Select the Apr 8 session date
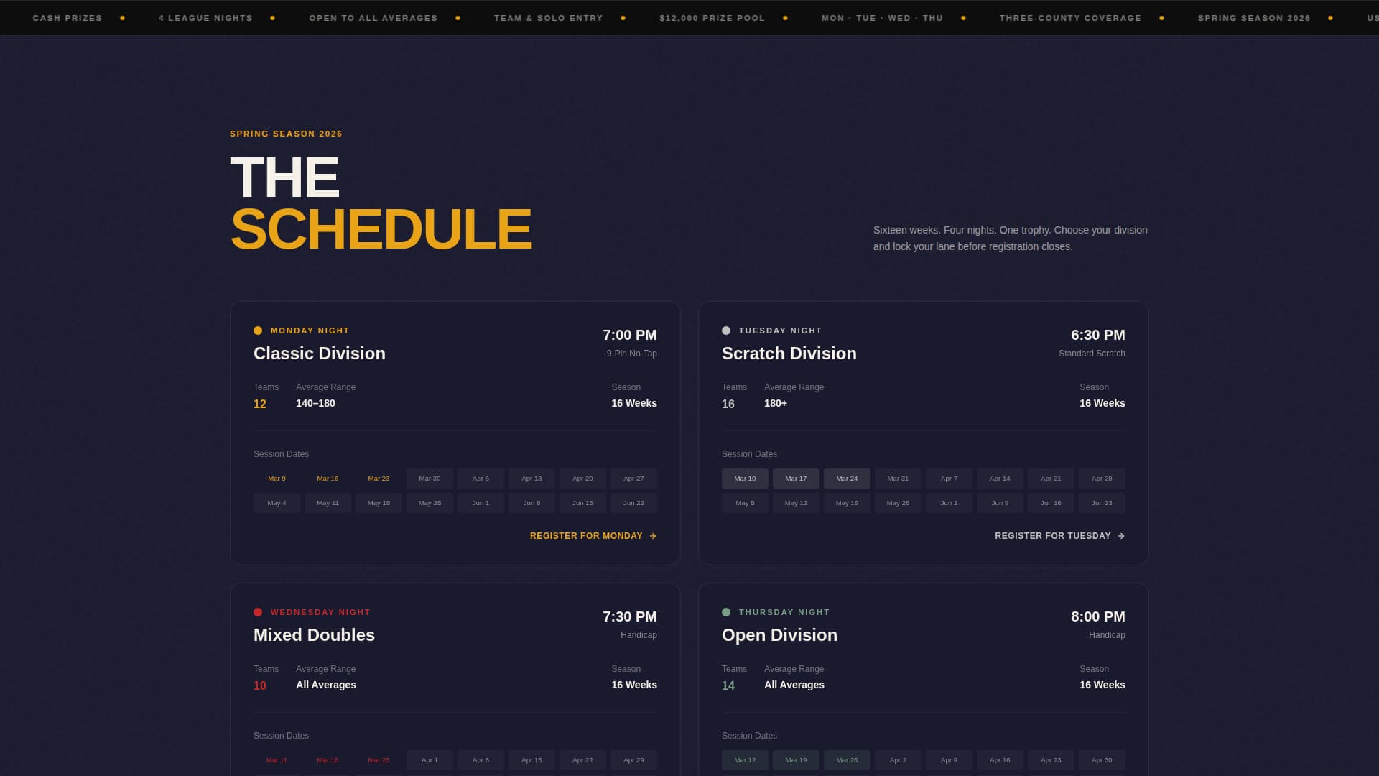Image resolution: width=1379 pixels, height=776 pixels. click(x=480, y=760)
